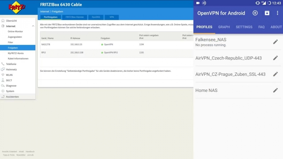Open Heimnetz menu
Viewport: 283px width, 159px height.
pyautogui.click(x=11, y=69)
